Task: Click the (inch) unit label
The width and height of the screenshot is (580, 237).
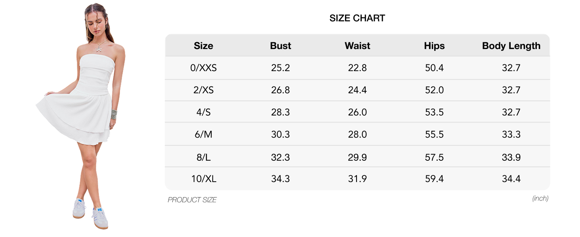Action: coord(540,198)
